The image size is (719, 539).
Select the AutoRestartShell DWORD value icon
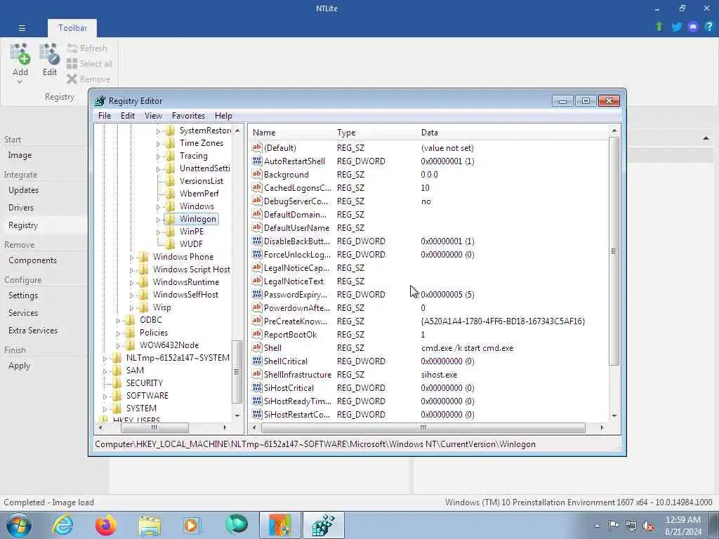257,161
